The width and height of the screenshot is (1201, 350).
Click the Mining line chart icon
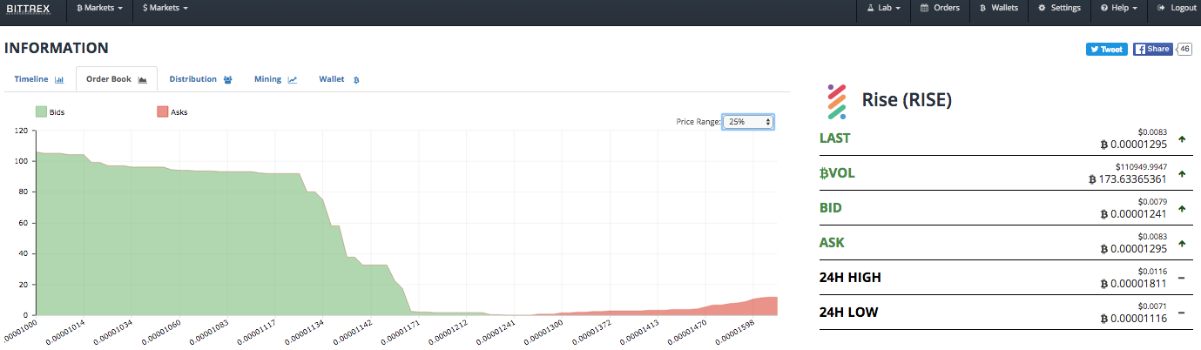293,80
